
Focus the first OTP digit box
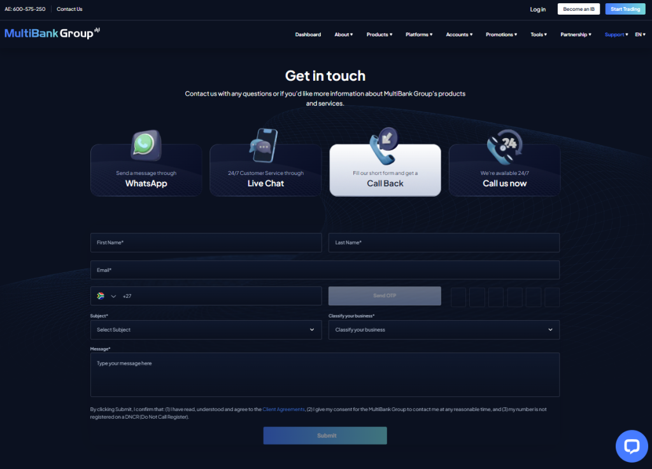point(458,297)
